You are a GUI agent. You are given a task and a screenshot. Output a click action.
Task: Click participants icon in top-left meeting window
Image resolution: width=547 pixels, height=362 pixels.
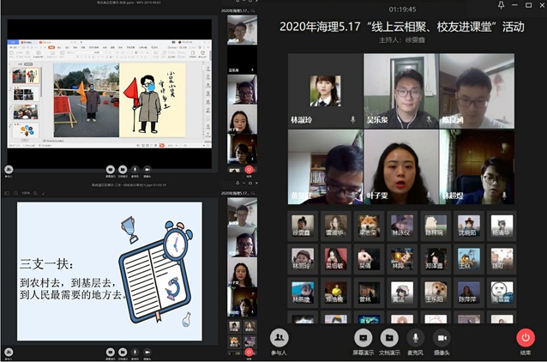point(9,170)
